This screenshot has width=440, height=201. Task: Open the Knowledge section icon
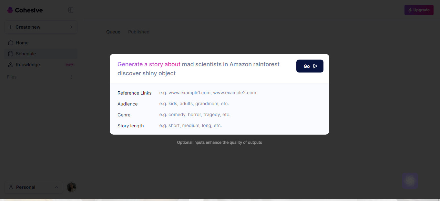(x=11, y=65)
